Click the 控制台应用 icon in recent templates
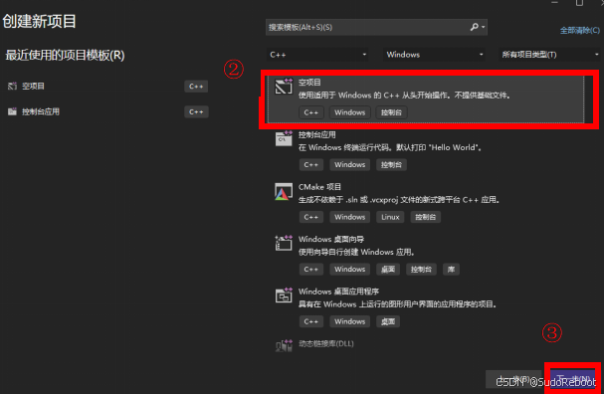The image size is (604, 394). tap(12, 111)
